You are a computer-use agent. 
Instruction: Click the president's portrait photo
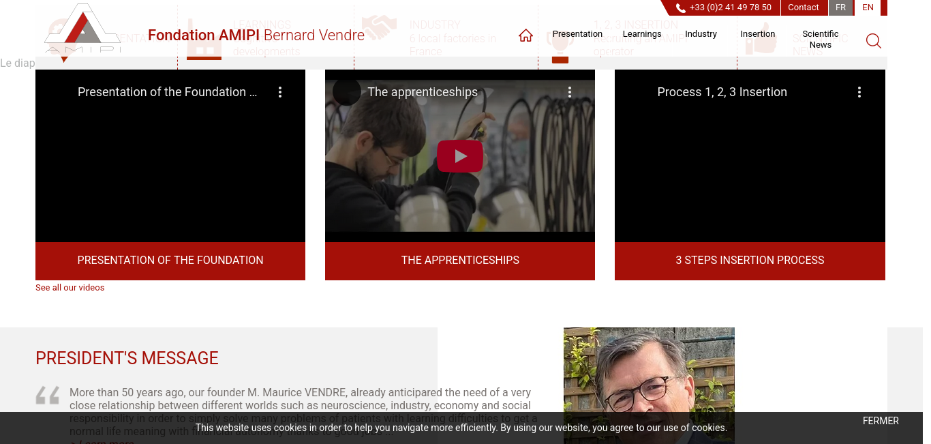pos(649,385)
